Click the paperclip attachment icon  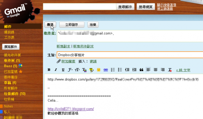(59, 61)
